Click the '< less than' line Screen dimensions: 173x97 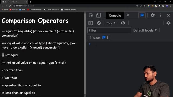tap(9, 78)
